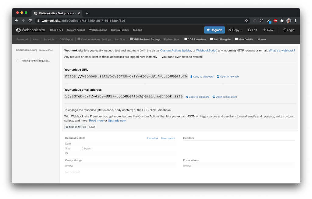Image resolution: width=312 pixels, height=199 pixels.
Task: Click the Raw content link
Action: tap(168, 138)
